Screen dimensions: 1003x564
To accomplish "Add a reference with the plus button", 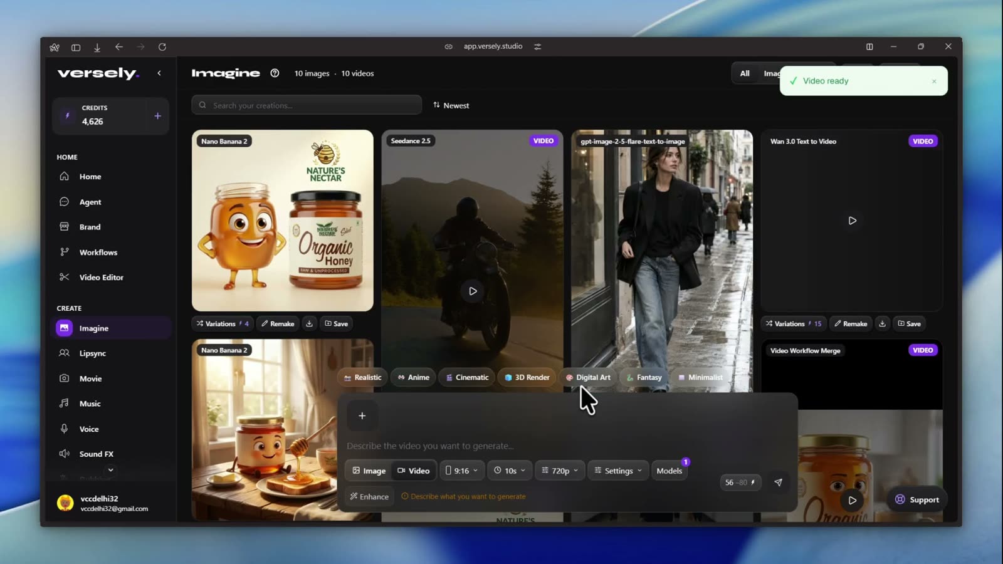I will [362, 415].
